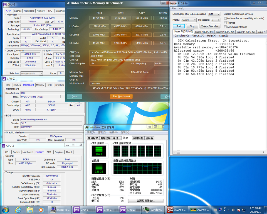Open Task Manager applications tab (應用程式)

point(93,138)
